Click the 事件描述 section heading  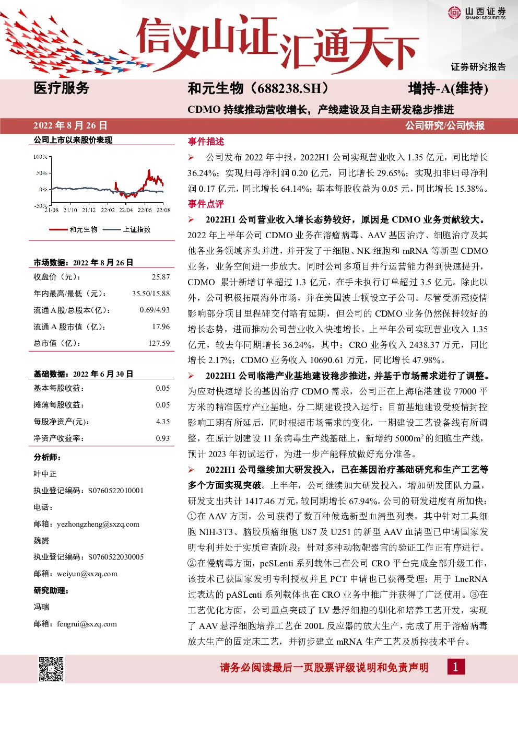point(206,142)
